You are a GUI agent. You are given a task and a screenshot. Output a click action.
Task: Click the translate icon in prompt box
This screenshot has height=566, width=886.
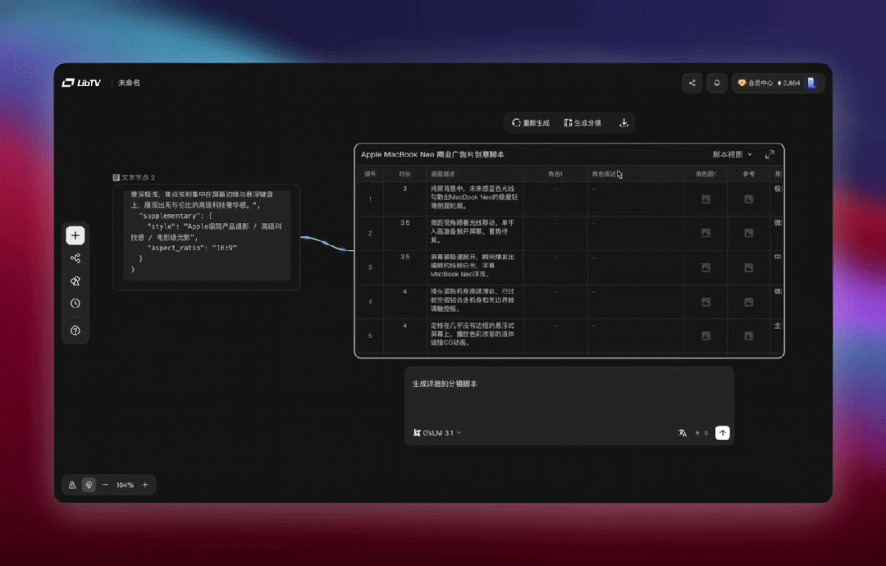coord(682,433)
